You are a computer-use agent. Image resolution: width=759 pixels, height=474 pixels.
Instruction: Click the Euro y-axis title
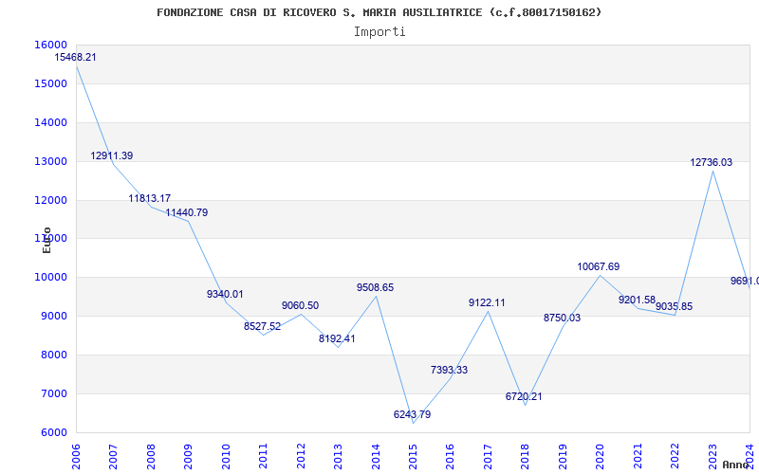46,240
